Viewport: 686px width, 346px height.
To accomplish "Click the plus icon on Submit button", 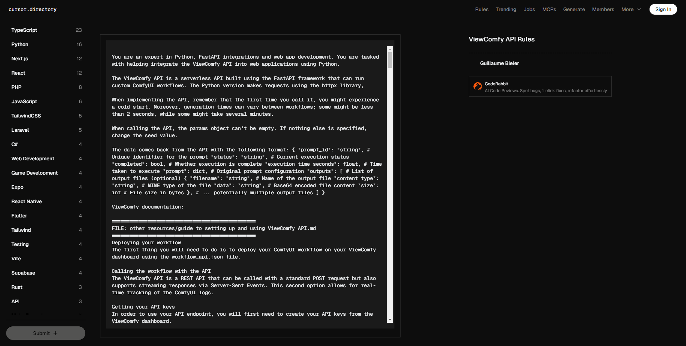I will point(55,333).
